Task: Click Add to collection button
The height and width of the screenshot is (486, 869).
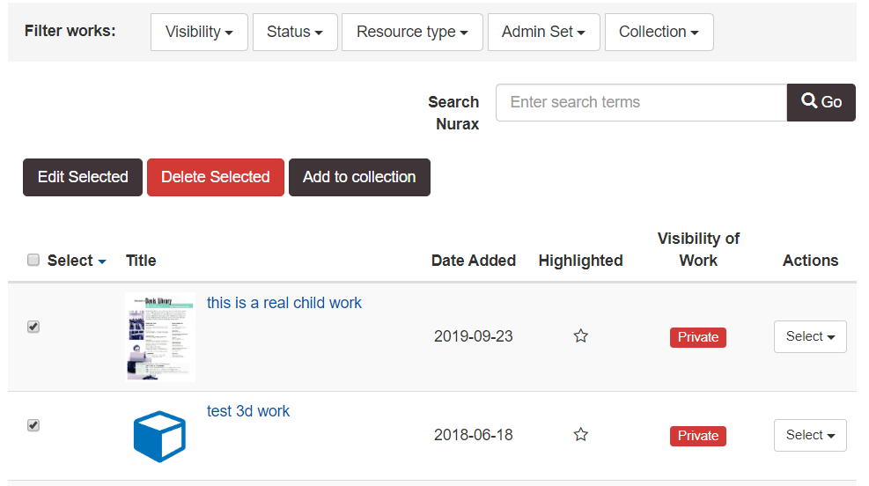Action: (x=360, y=177)
